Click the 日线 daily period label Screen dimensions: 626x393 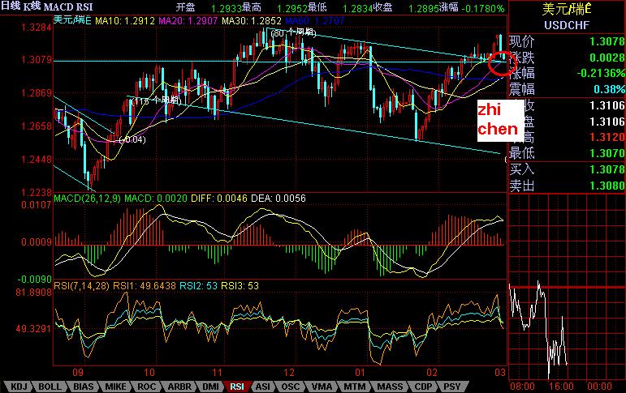(x=11, y=6)
